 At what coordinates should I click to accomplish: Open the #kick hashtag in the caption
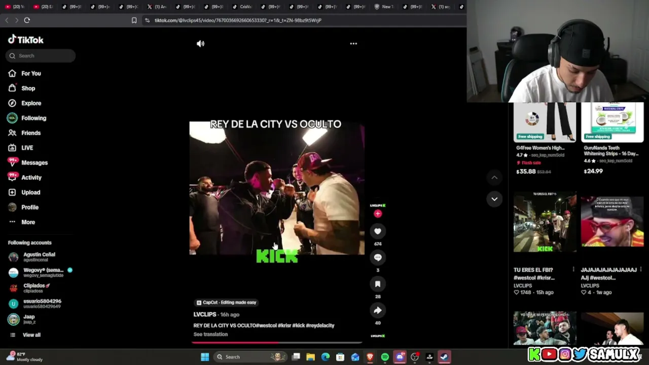coord(299,325)
